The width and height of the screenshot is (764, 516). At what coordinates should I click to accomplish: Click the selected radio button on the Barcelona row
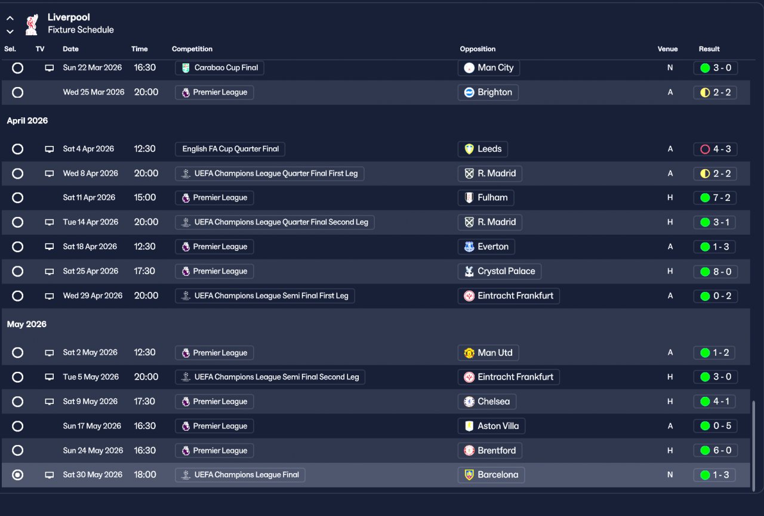[x=18, y=475]
